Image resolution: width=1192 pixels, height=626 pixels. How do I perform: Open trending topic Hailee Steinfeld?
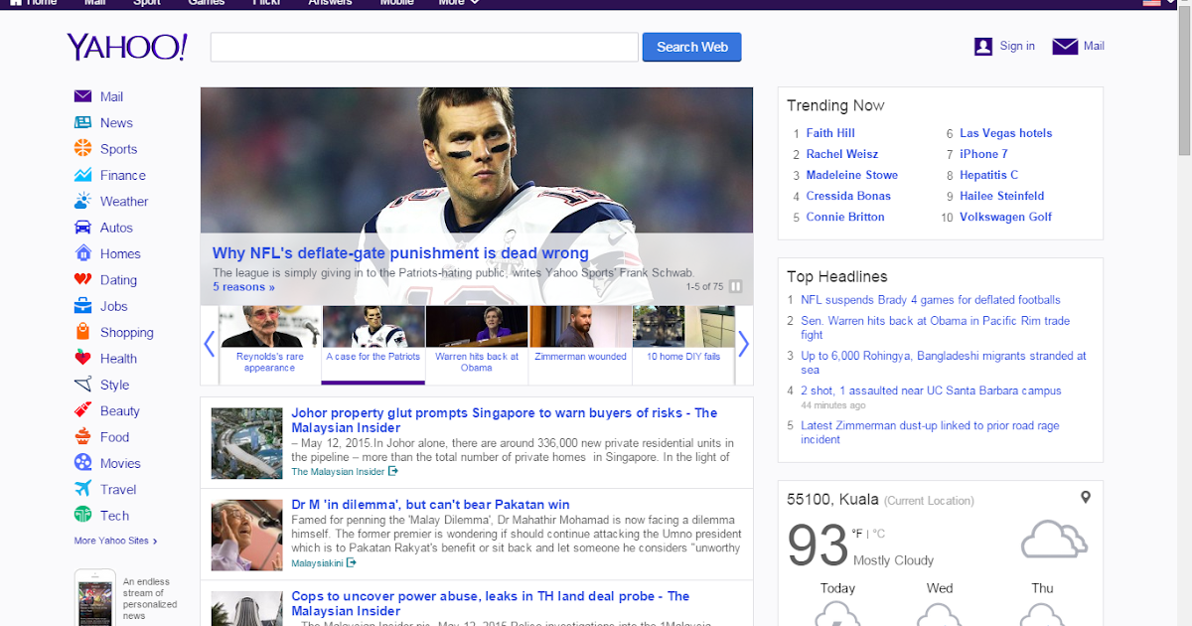pyautogui.click(x=1002, y=196)
